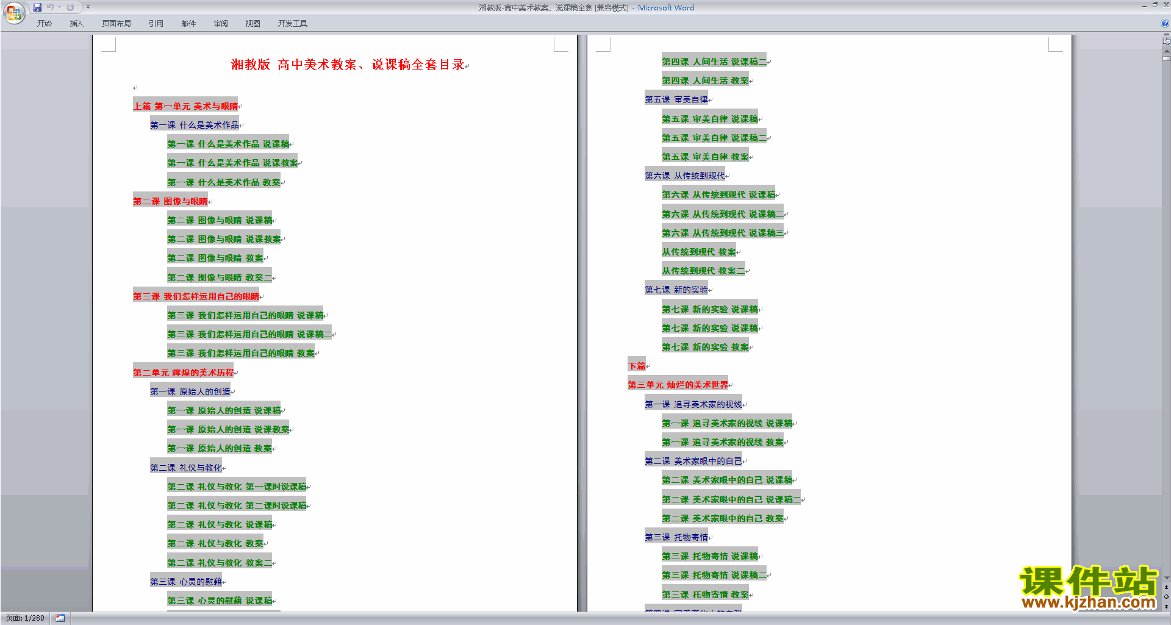Follow link 第二课 美术家眼中的自己 说课稿二

tap(732, 499)
